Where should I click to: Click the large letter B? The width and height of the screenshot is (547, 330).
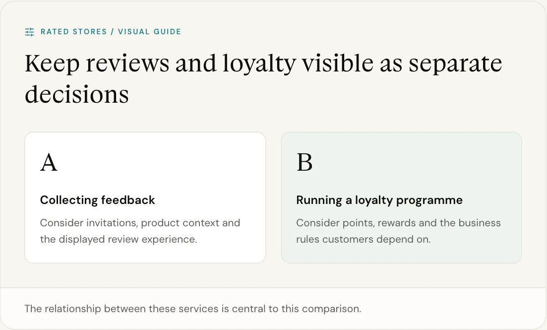click(x=304, y=162)
